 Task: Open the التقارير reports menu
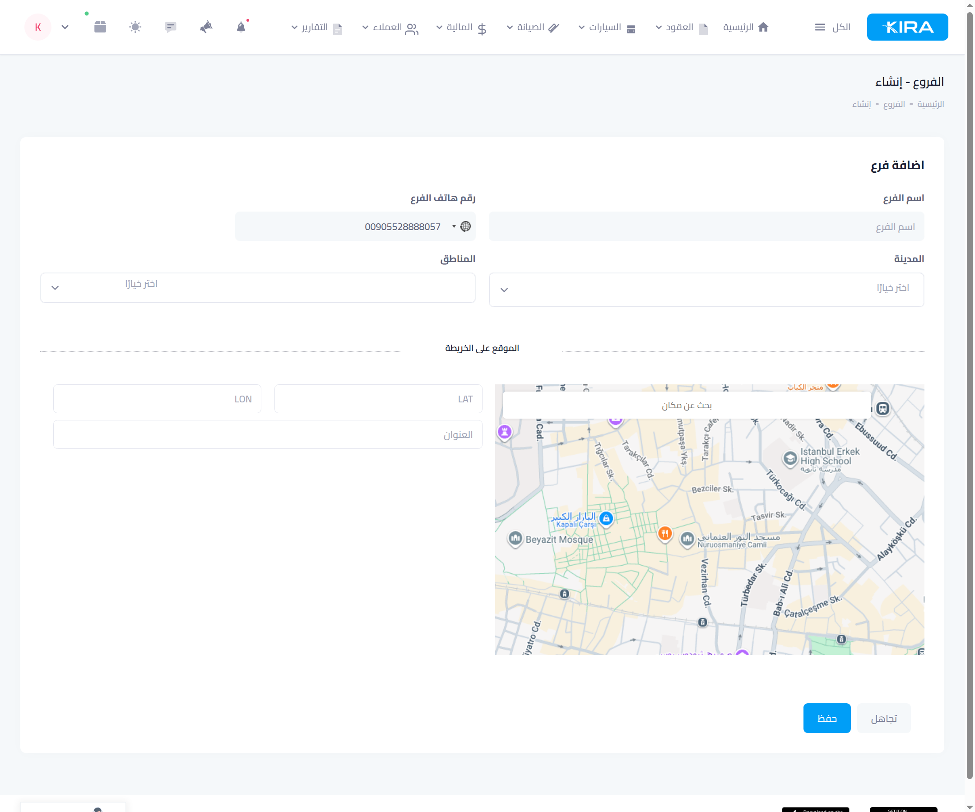coord(317,28)
